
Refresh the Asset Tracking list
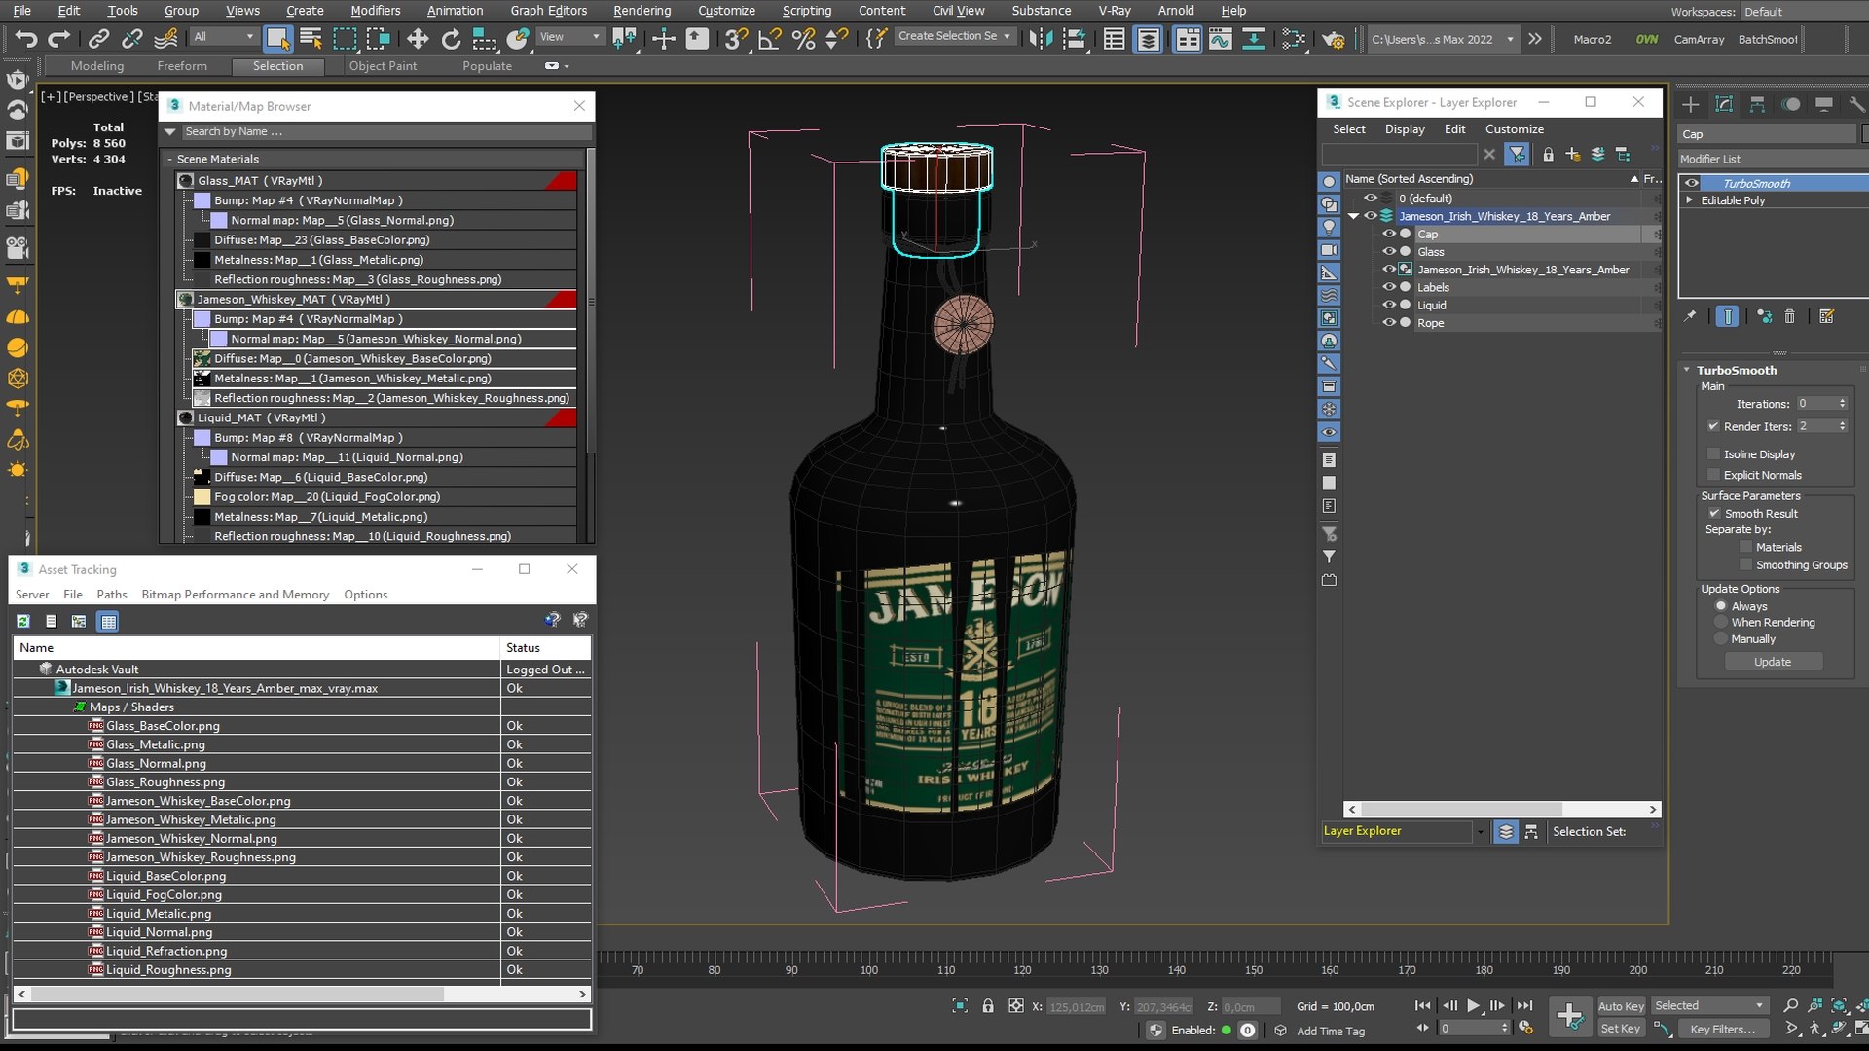23,621
